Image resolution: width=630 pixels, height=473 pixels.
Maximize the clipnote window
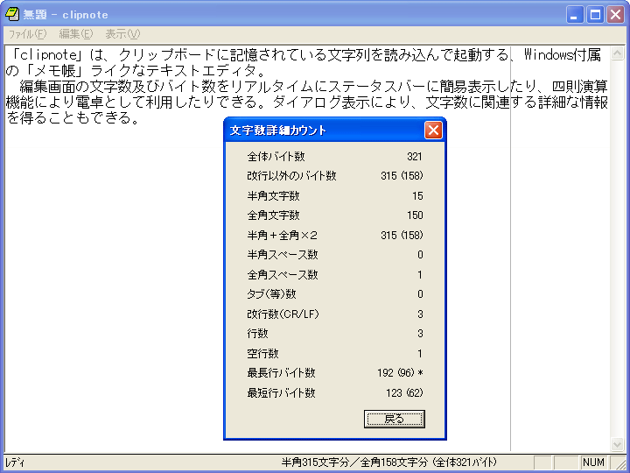tap(595, 15)
